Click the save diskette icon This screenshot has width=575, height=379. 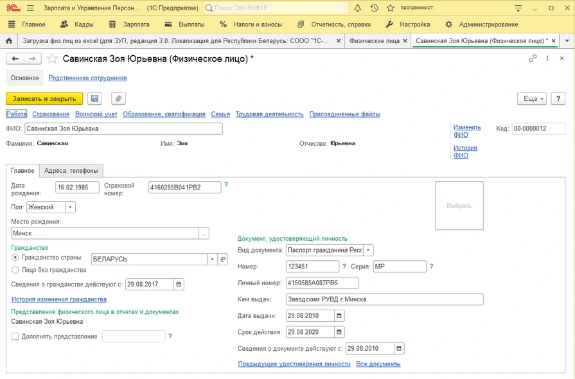click(x=95, y=98)
